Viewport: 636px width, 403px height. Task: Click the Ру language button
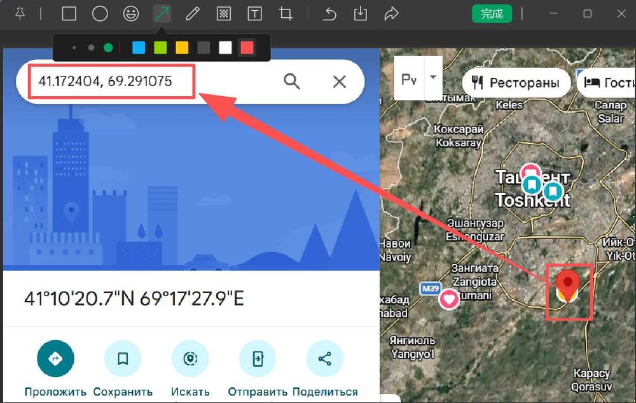(x=409, y=79)
